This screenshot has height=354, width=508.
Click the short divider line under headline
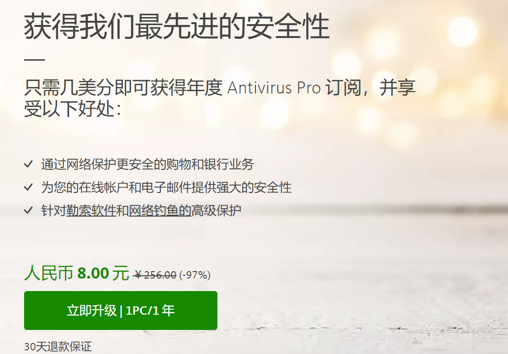(34, 60)
